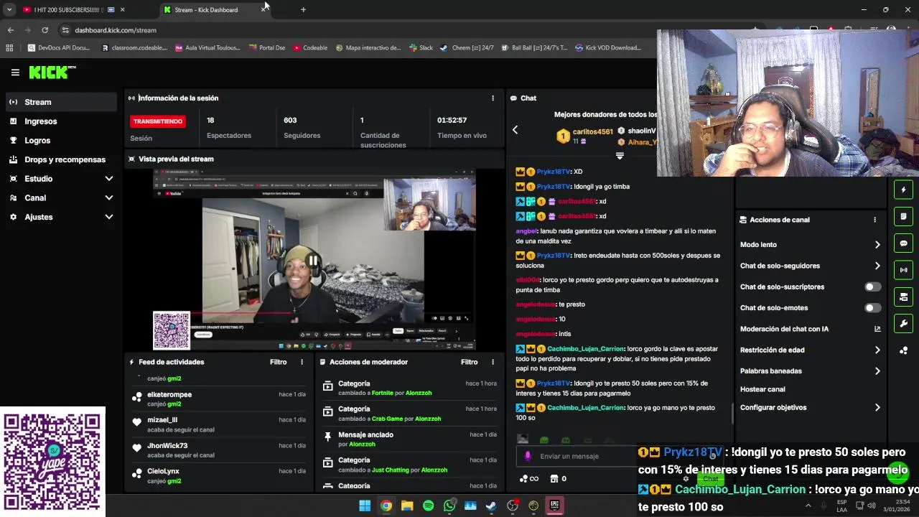Open the Slack bookmark
Screen dimensions: 919x517
coord(421,48)
